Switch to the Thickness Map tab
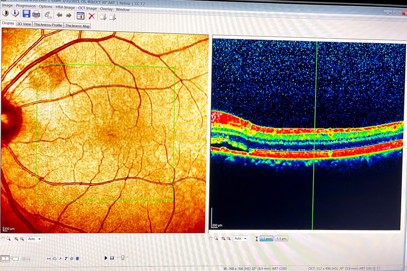 pos(77,26)
